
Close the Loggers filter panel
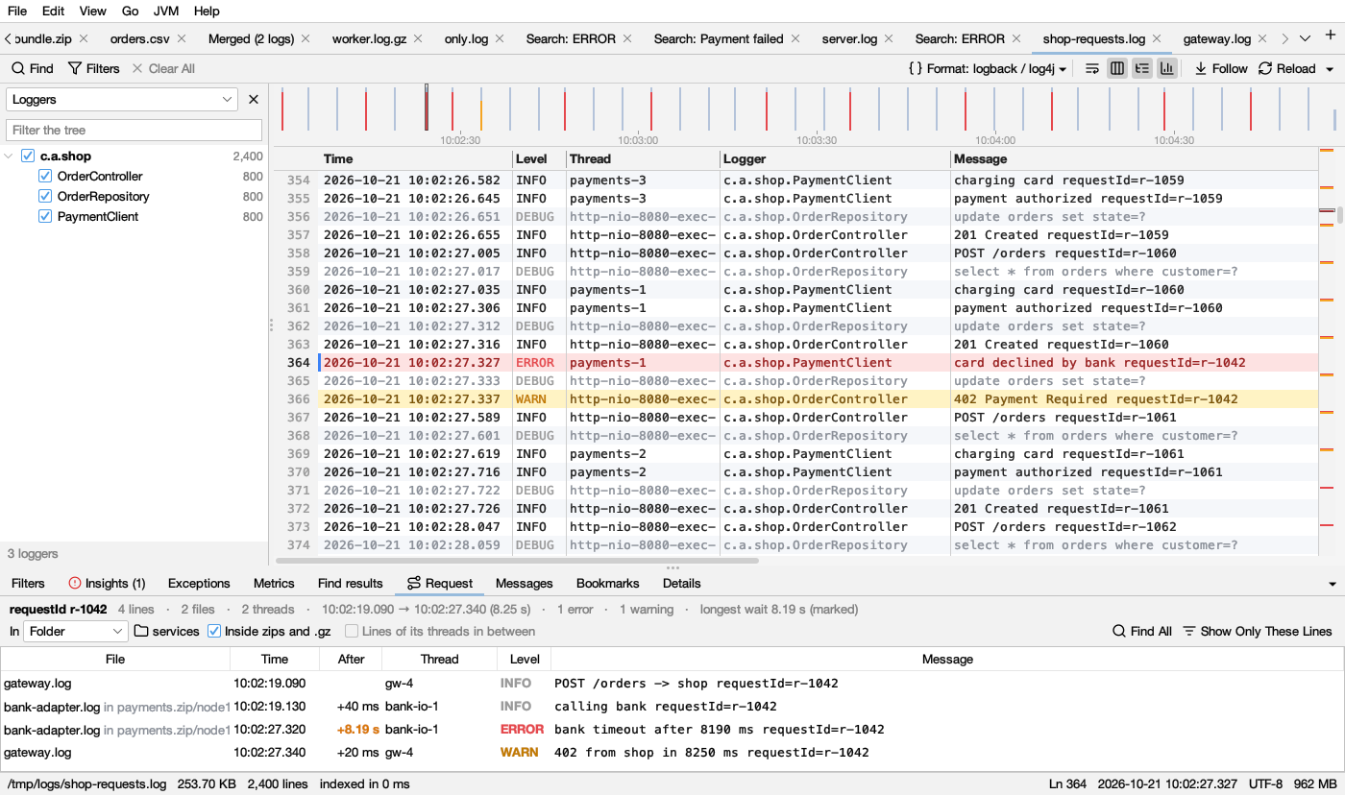pyautogui.click(x=254, y=99)
